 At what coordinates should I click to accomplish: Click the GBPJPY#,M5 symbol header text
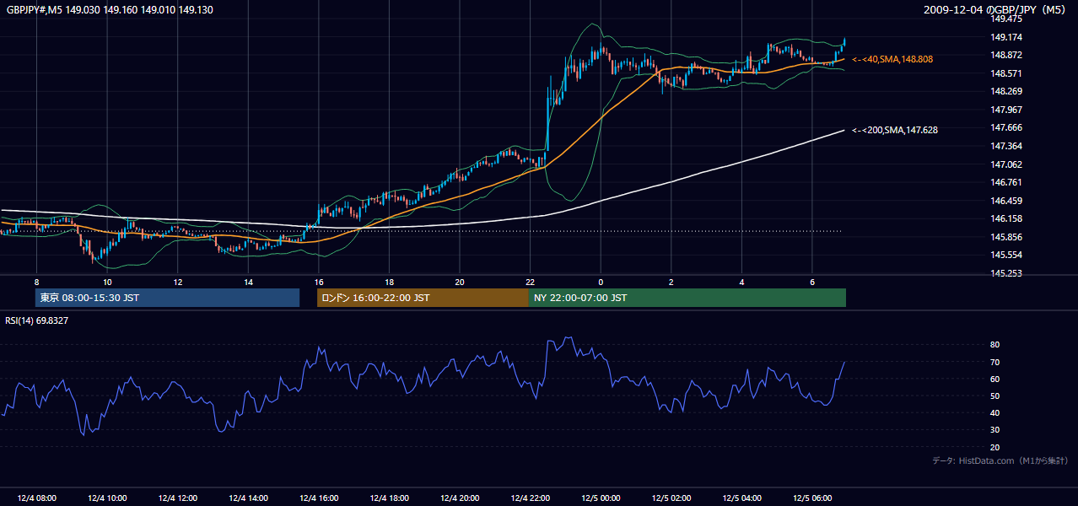coord(109,10)
